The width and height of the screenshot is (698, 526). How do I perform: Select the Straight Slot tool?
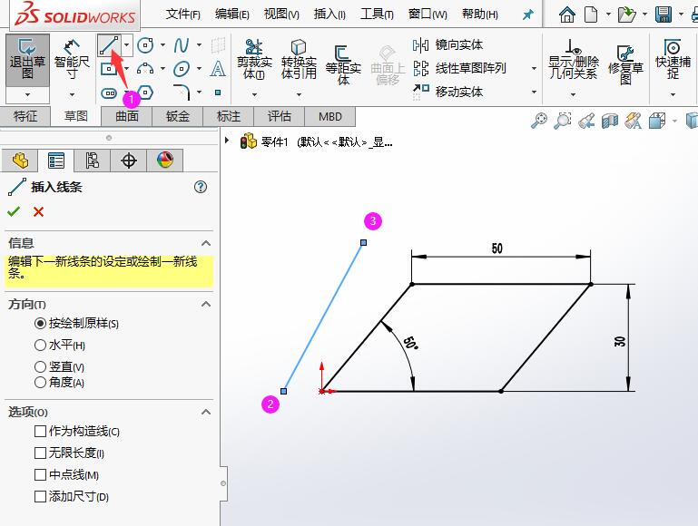pos(109,93)
